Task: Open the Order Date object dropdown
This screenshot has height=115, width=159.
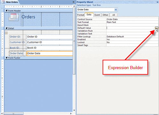Action: tap(116, 10)
